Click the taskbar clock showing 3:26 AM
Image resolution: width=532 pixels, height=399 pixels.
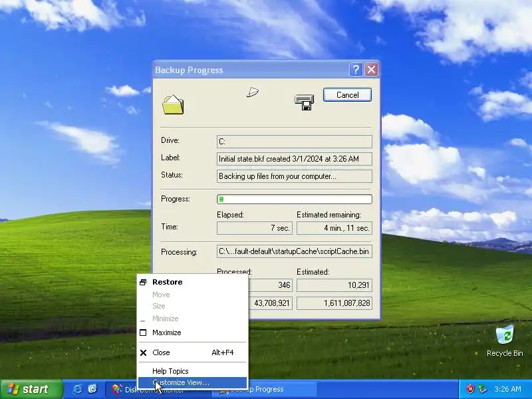pyautogui.click(x=507, y=389)
